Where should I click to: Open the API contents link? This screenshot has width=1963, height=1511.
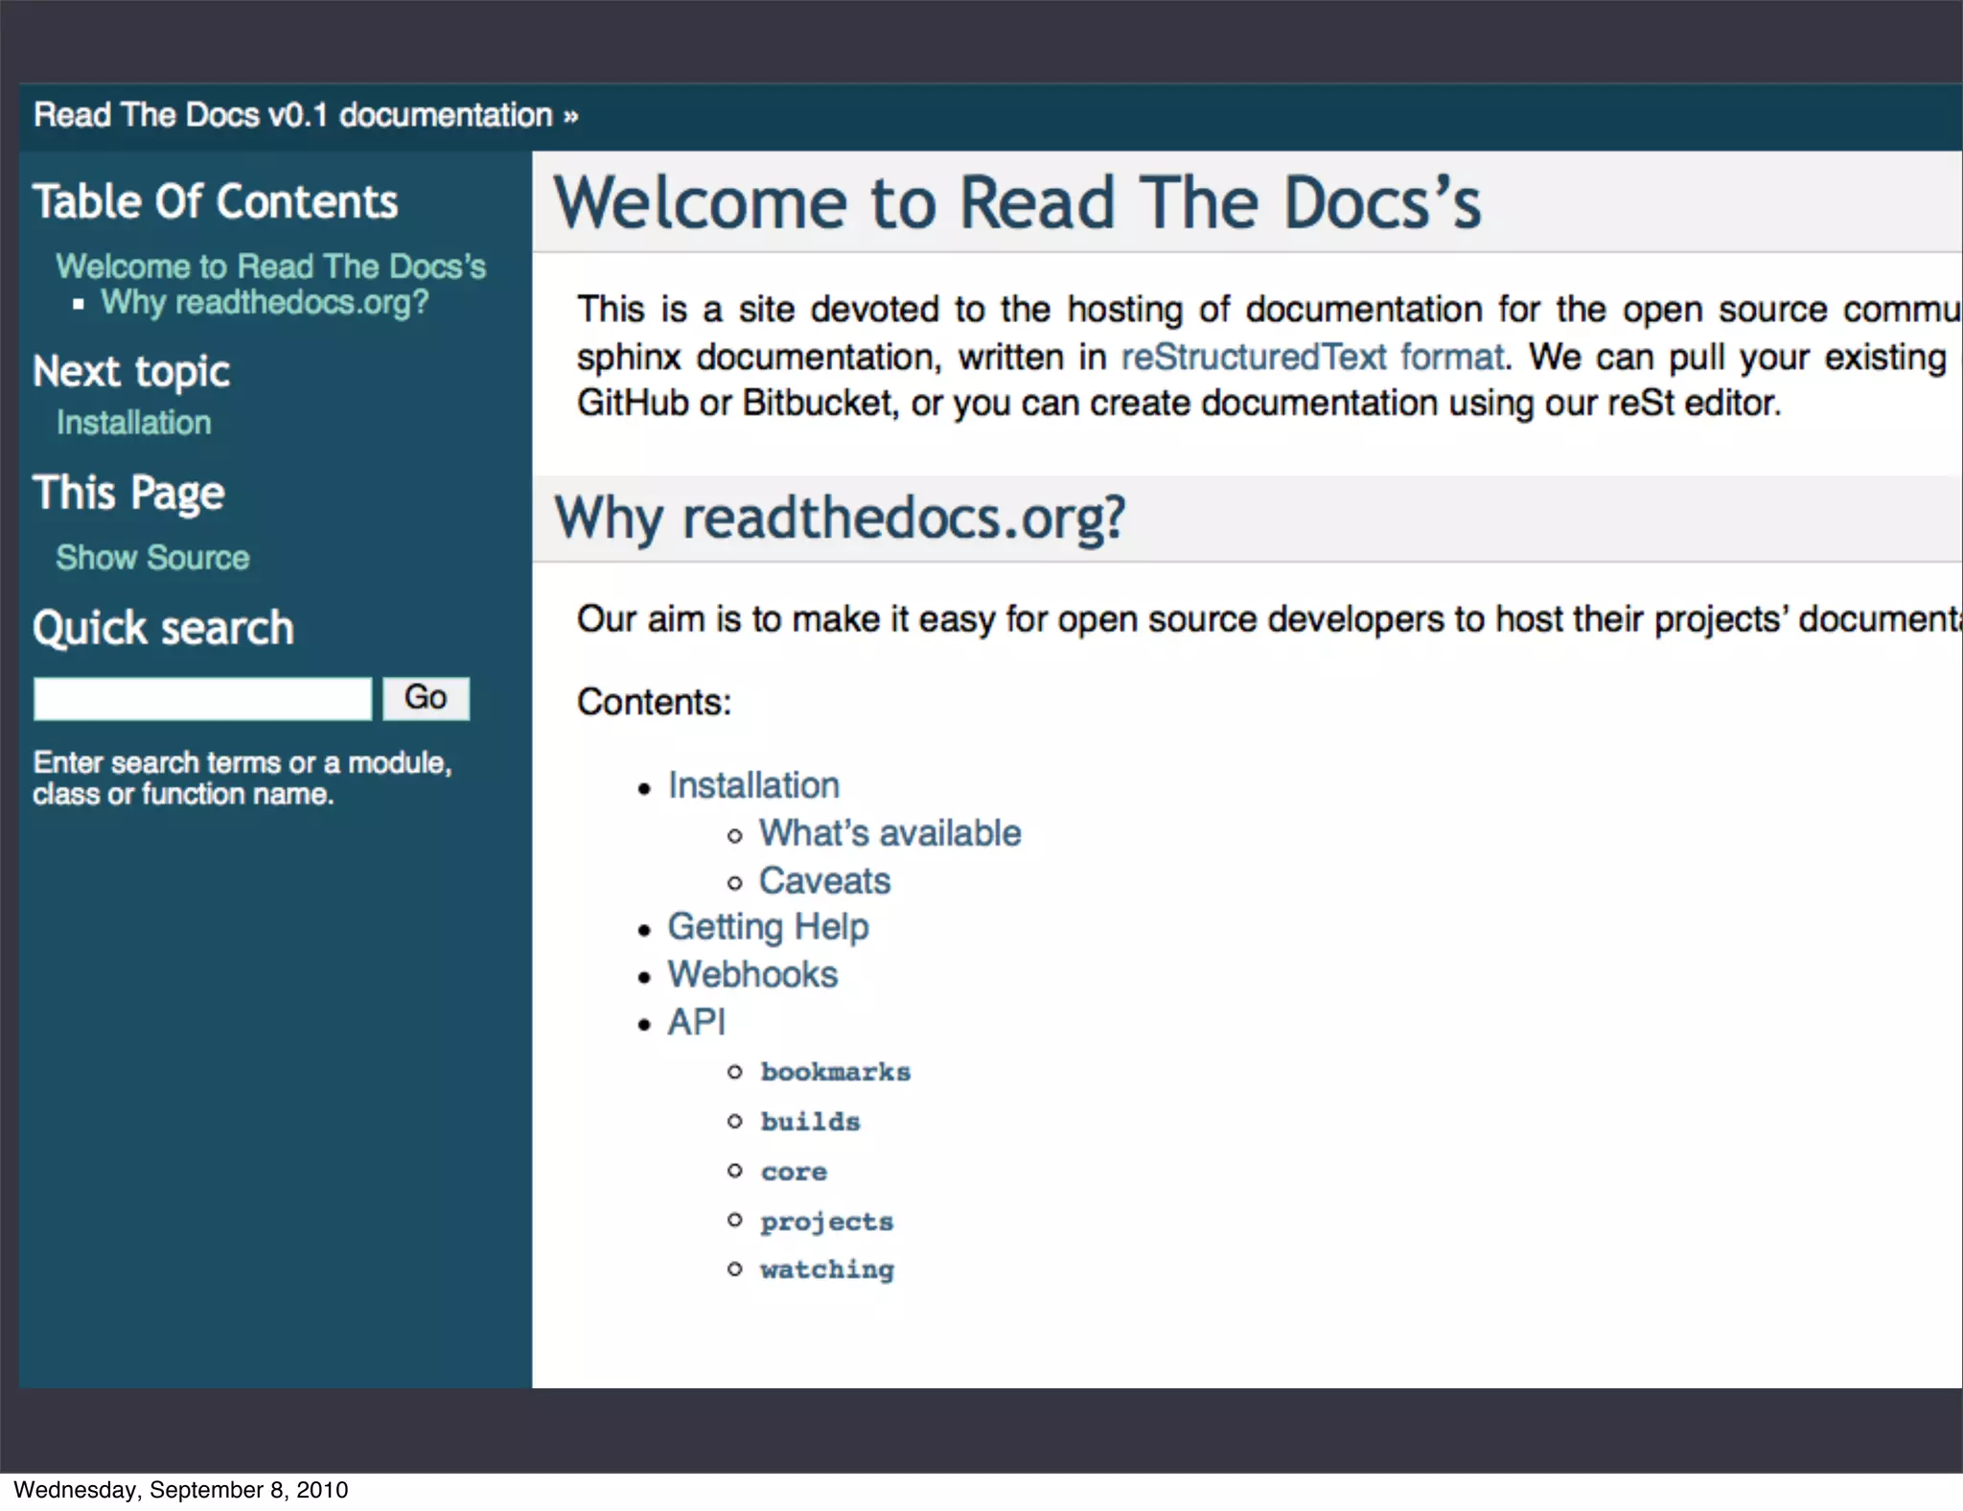click(x=696, y=1023)
